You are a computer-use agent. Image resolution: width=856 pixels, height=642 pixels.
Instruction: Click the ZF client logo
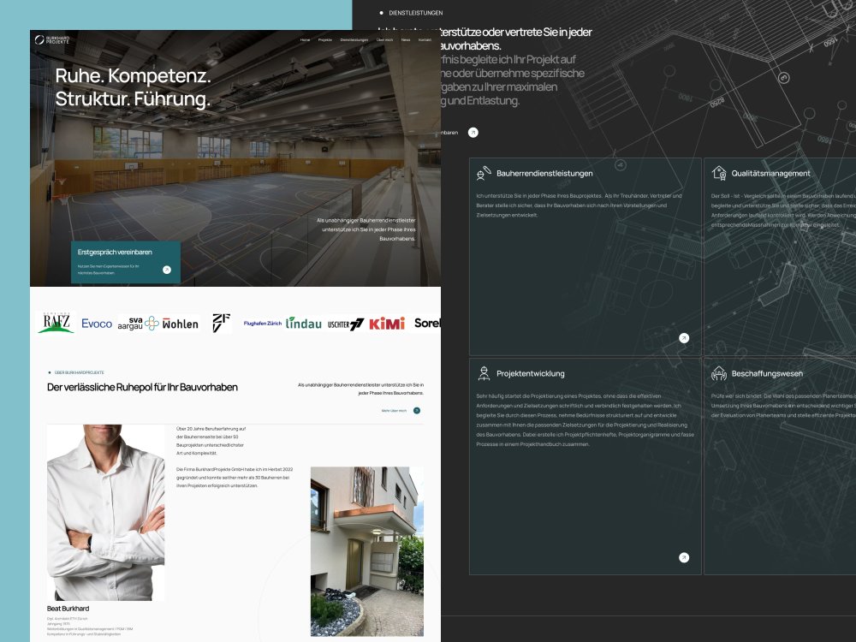click(221, 323)
